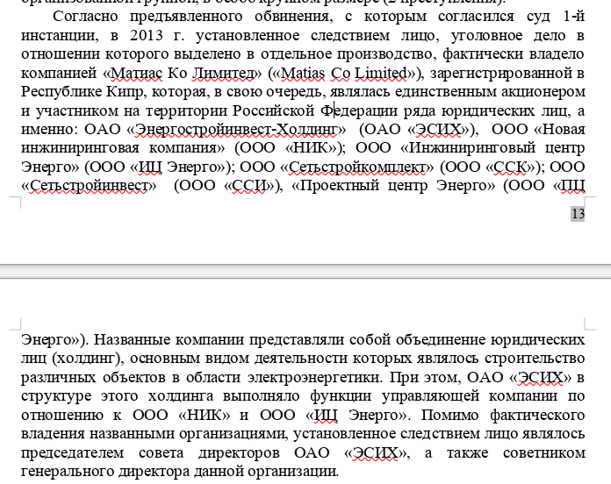611x484 pixels.
Task: Click the word «инстанции»
Action: click(60, 35)
